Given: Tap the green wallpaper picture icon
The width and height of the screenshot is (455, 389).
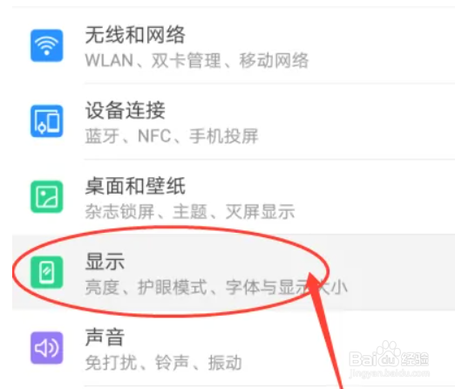Looking at the screenshot, I should click(47, 196).
